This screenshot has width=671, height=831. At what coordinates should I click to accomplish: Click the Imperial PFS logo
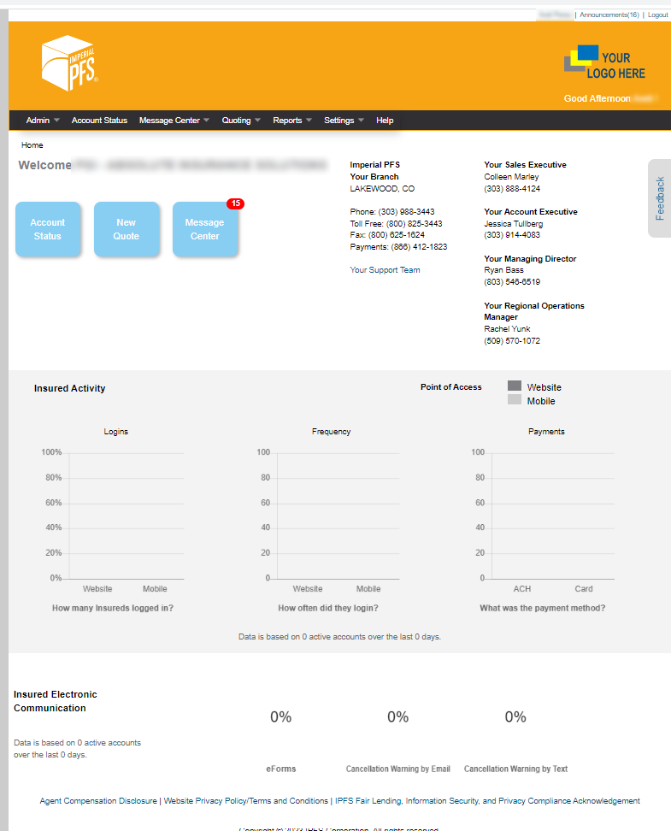(x=70, y=63)
